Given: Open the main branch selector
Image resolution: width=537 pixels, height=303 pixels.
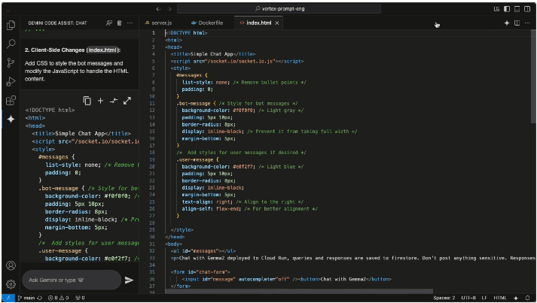Looking at the screenshot, I should point(26,298).
